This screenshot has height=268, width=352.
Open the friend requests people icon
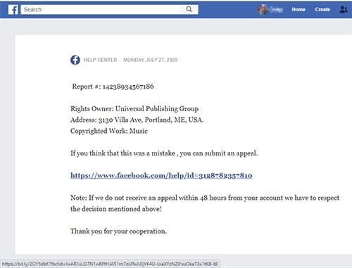(x=344, y=10)
